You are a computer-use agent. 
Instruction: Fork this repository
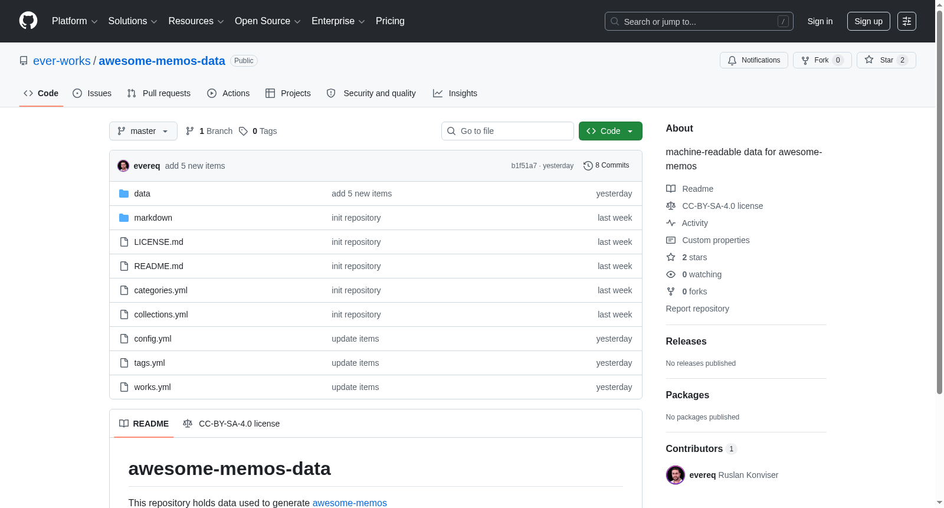[x=822, y=60]
